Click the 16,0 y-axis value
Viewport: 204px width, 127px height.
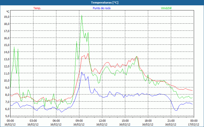click(7, 38)
